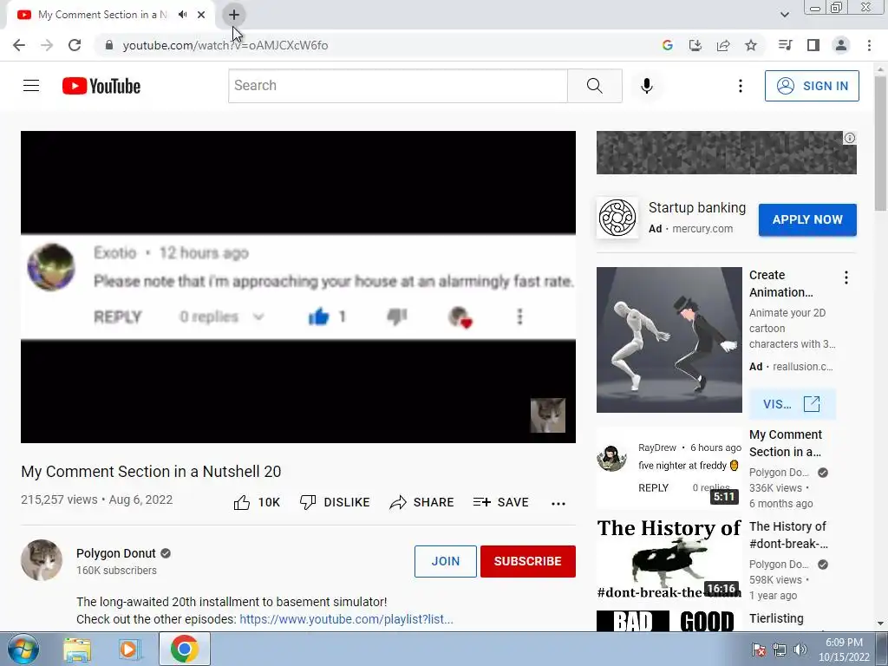Screen dimensions: 888x666
Task: Open a new tab with plus button
Action: 234,15
